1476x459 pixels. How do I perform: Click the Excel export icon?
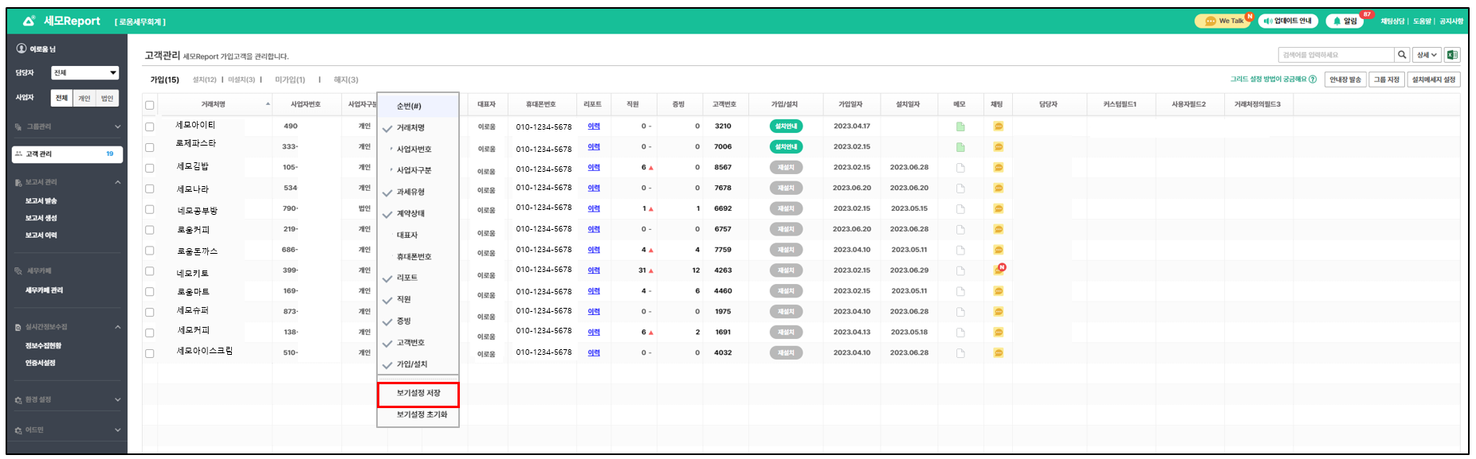click(1452, 55)
